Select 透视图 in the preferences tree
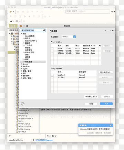124x150 pixels. pos(28,57)
